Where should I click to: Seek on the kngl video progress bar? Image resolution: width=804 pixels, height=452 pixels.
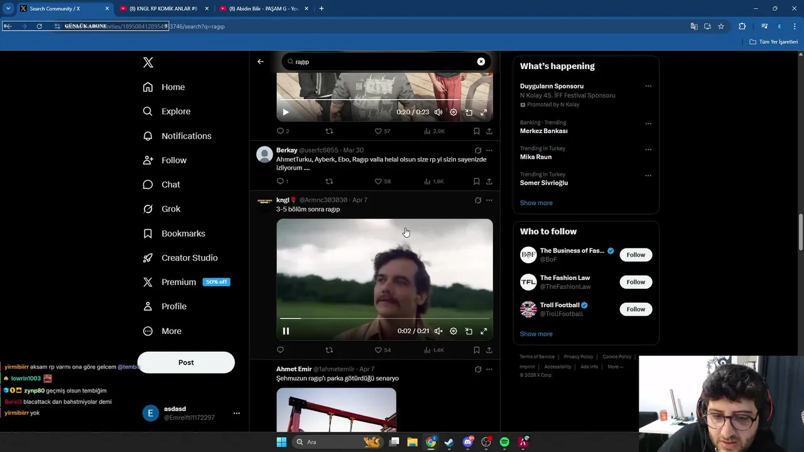pyautogui.click(x=384, y=319)
